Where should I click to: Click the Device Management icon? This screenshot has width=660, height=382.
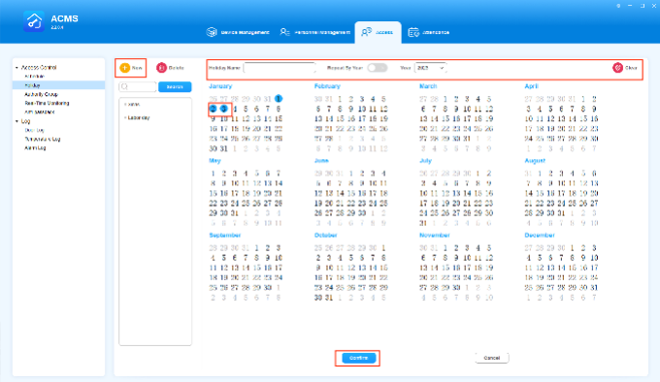click(x=212, y=32)
